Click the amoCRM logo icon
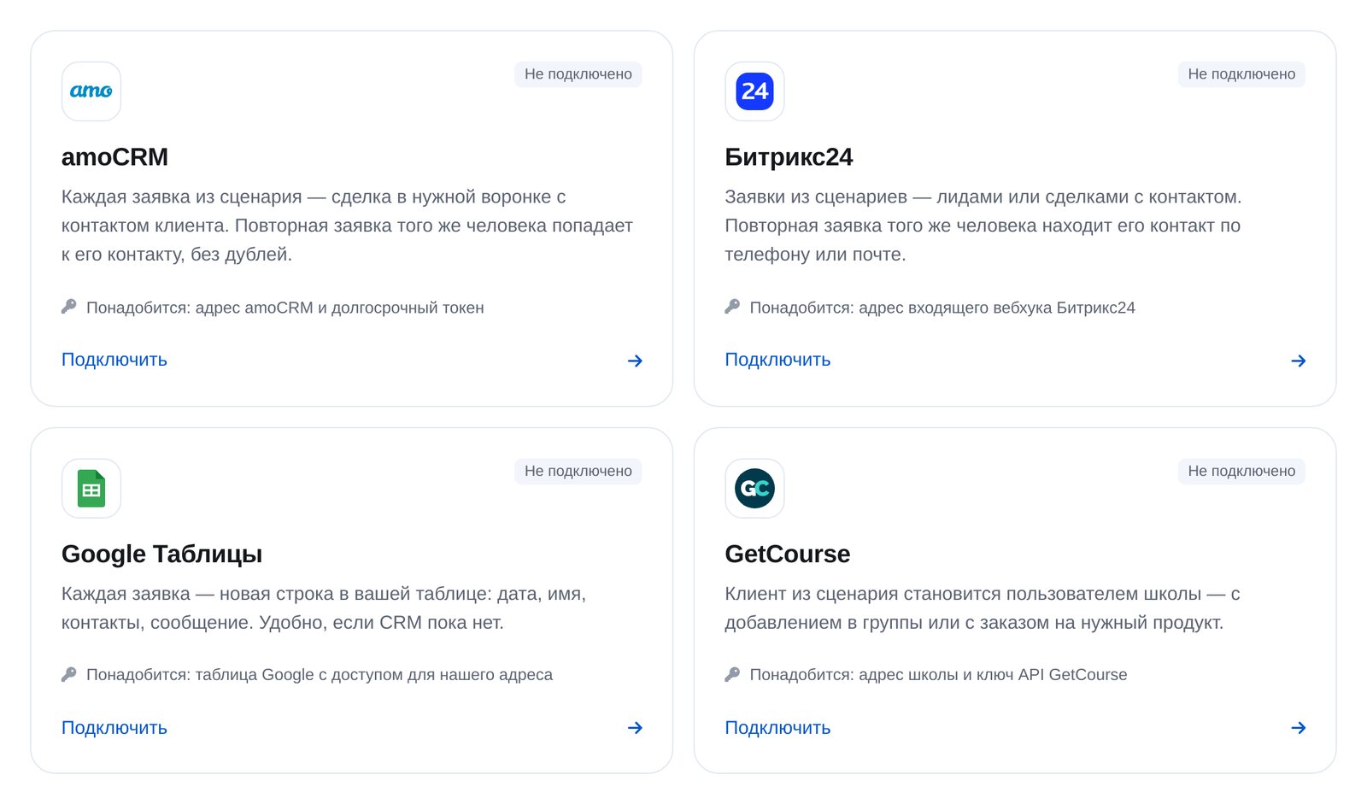Screen dimensions: 1367x804 [91, 91]
